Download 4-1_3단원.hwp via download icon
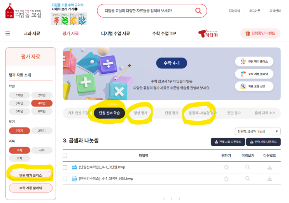The image size is (289, 203). tap(270, 167)
